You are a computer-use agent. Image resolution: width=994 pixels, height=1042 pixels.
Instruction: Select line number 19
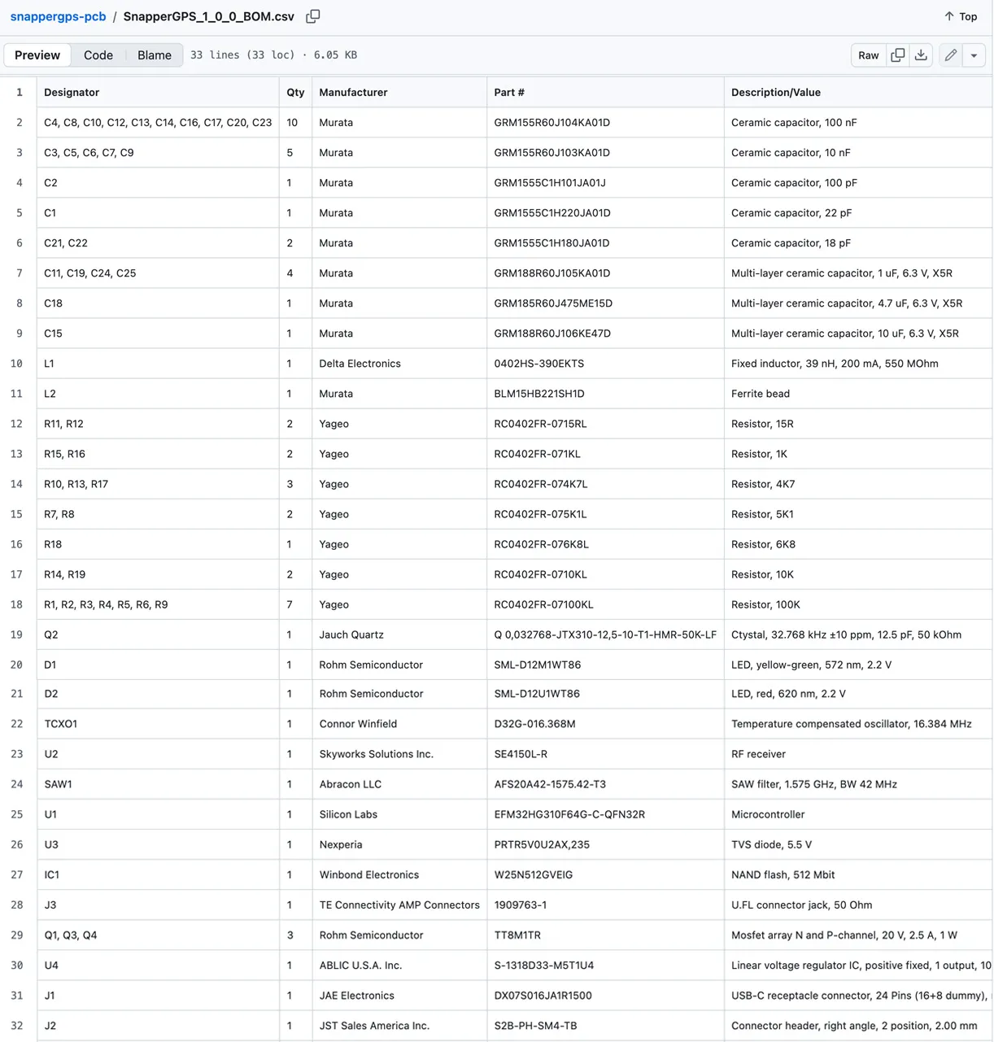coord(16,634)
